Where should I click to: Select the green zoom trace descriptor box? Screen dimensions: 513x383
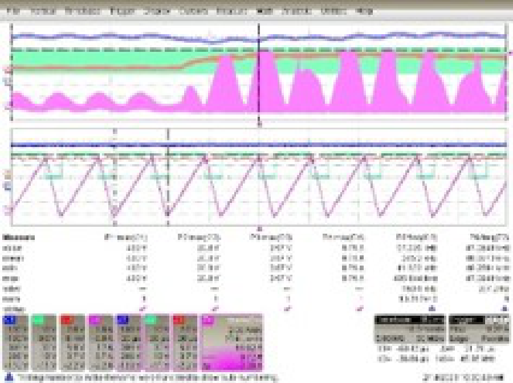click(x=157, y=342)
